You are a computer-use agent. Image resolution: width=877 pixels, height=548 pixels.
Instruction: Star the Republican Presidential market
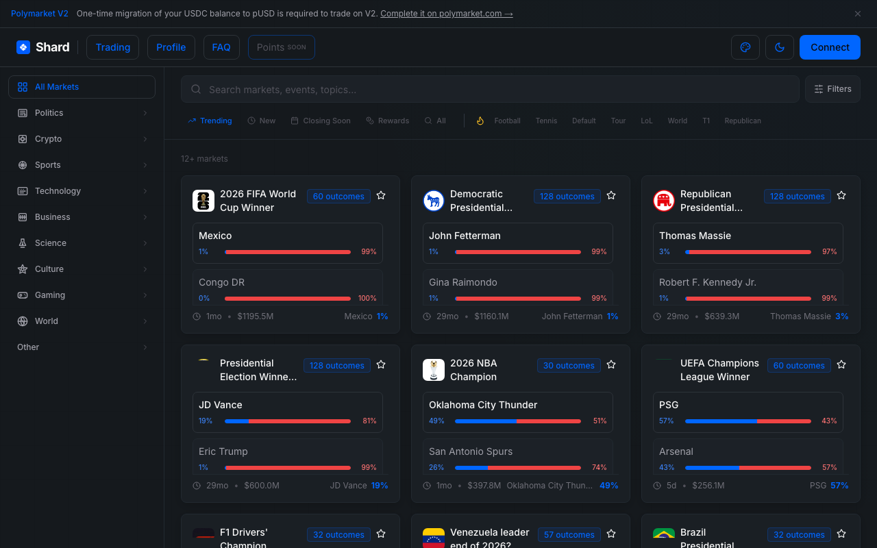841,195
